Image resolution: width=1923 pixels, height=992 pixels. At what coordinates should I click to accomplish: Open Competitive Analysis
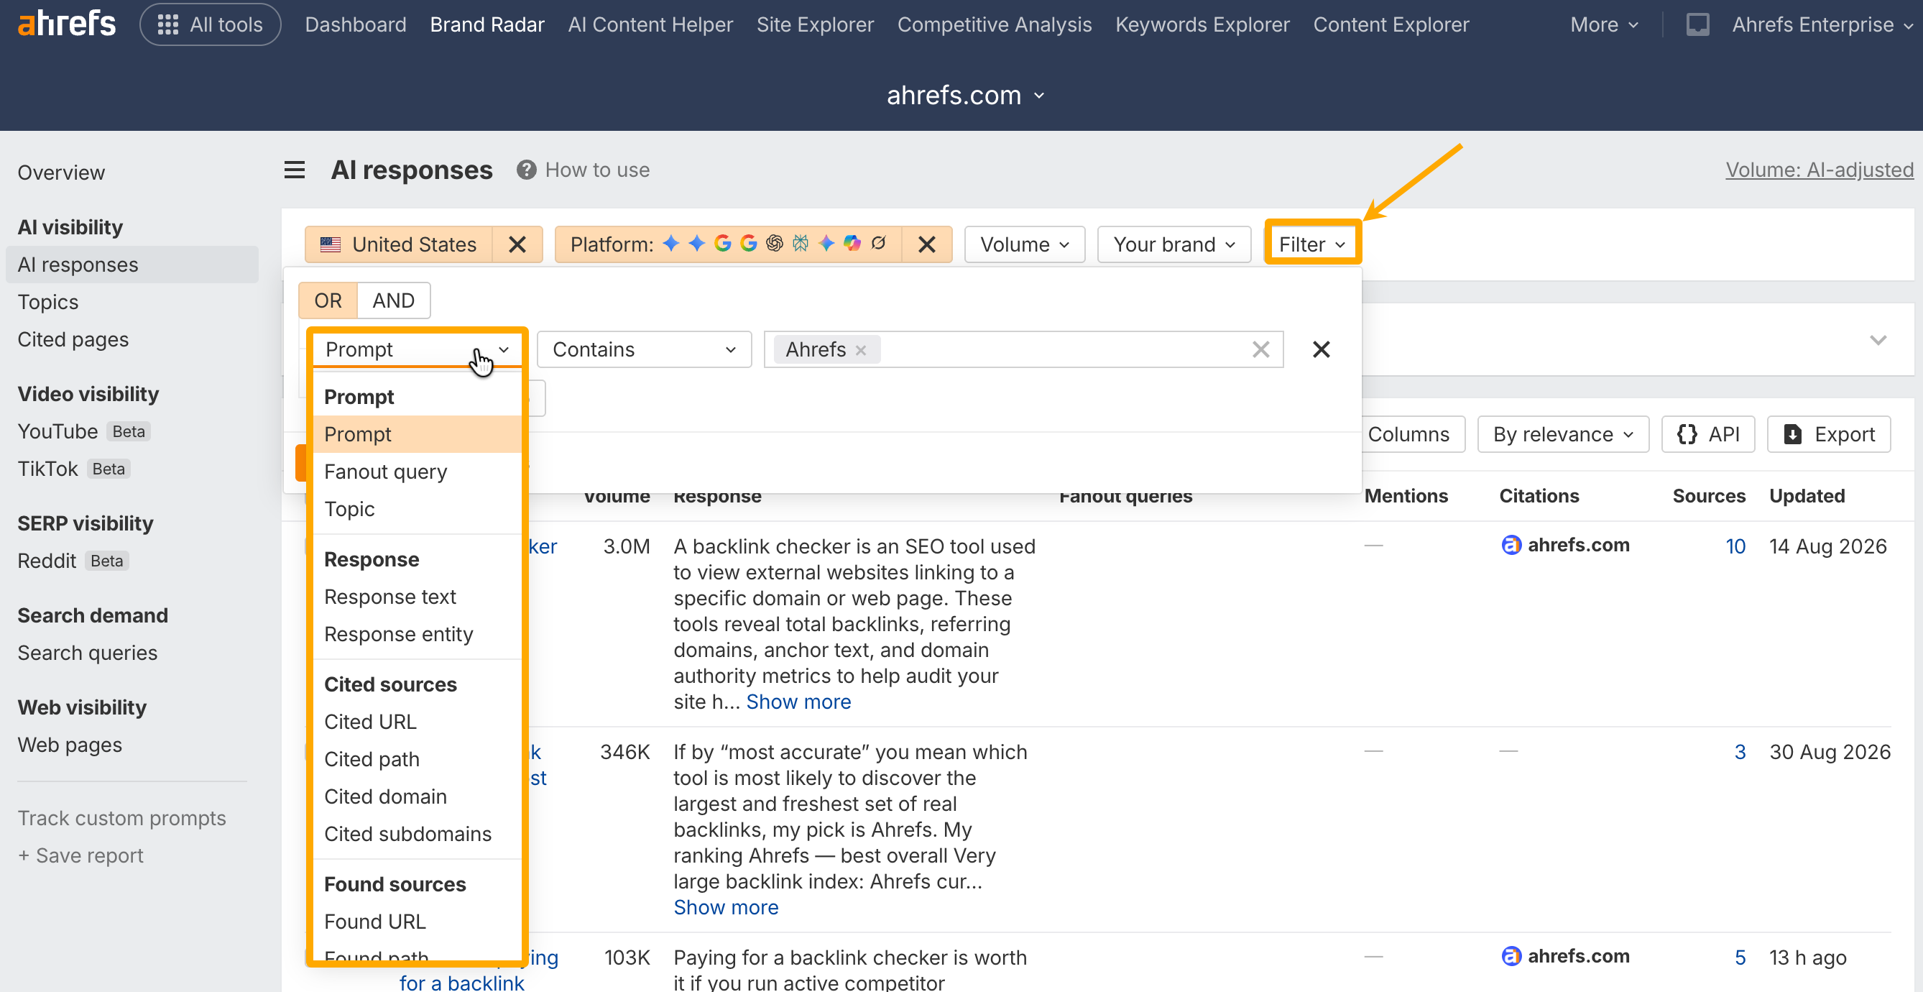[x=994, y=24]
